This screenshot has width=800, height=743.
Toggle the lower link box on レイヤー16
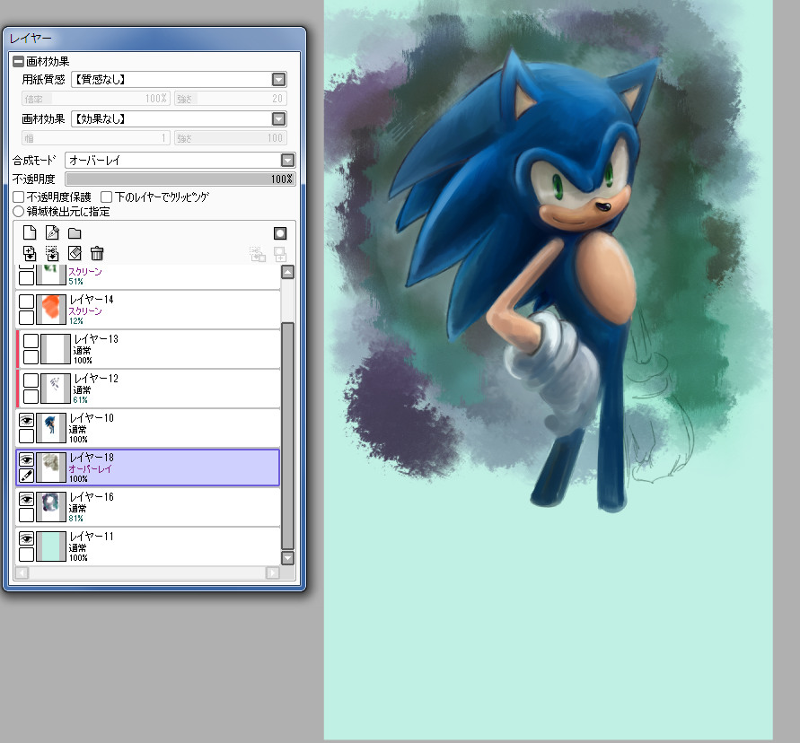point(27,515)
